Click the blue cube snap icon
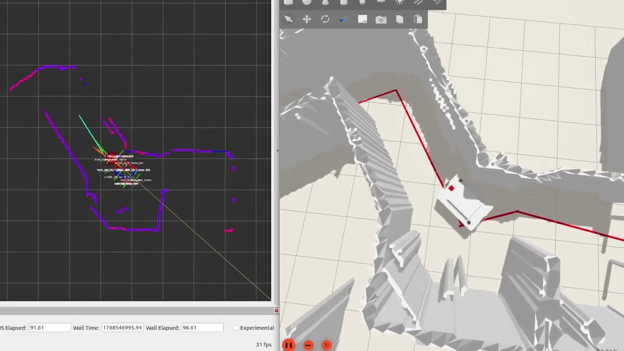Image resolution: width=624 pixels, height=351 pixels. point(343,19)
